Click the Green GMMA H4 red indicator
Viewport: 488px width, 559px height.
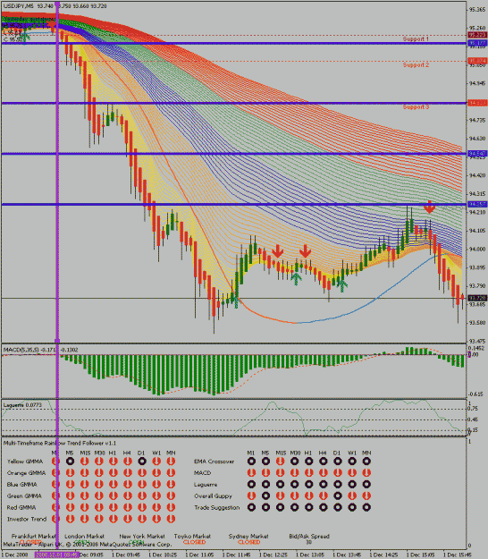[128, 495]
